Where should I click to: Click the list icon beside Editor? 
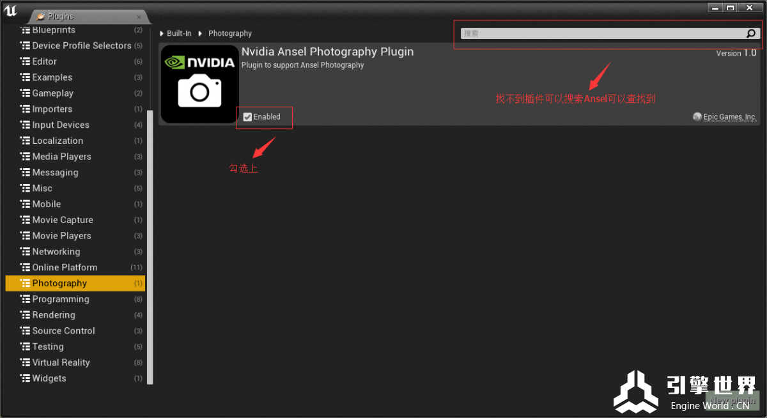coord(25,61)
